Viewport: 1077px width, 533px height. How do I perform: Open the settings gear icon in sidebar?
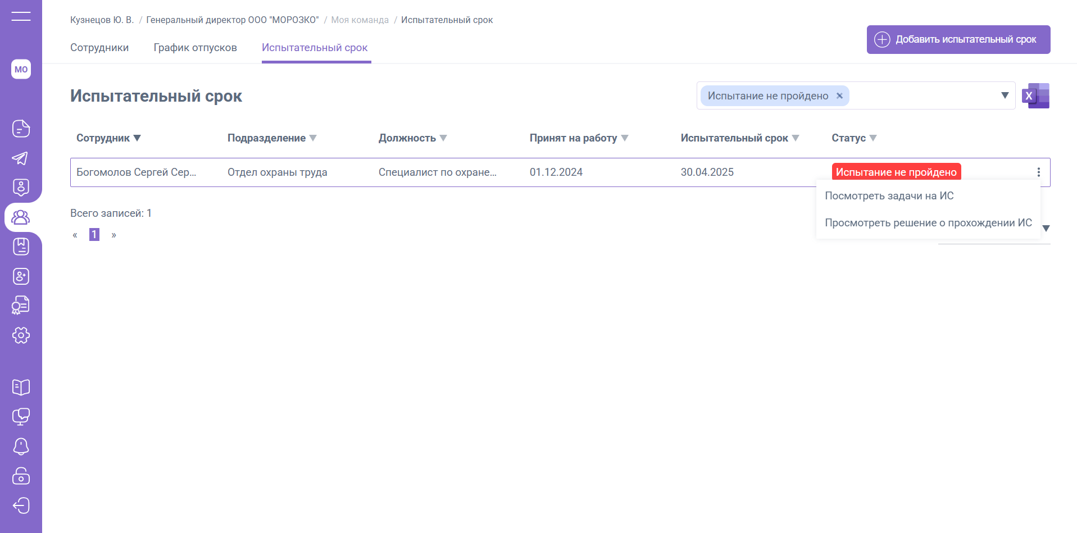coord(21,335)
